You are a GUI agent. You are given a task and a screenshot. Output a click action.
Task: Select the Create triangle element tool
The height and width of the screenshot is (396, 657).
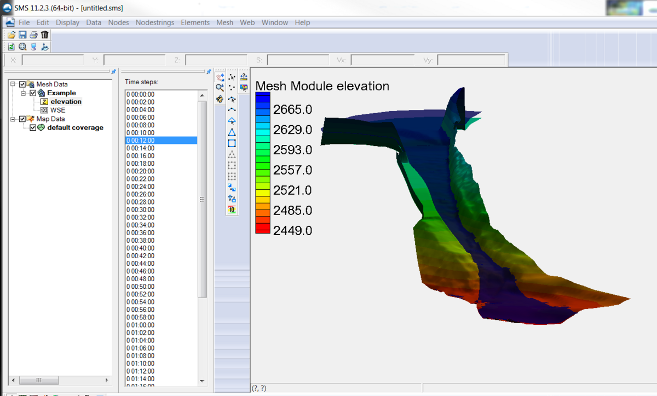coord(232,132)
